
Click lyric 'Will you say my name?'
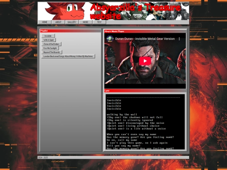click(124, 146)
